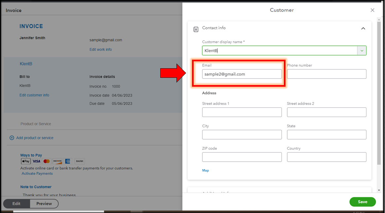The width and height of the screenshot is (385, 213).
Task: Click the Discover card icon
Action: pos(57,161)
